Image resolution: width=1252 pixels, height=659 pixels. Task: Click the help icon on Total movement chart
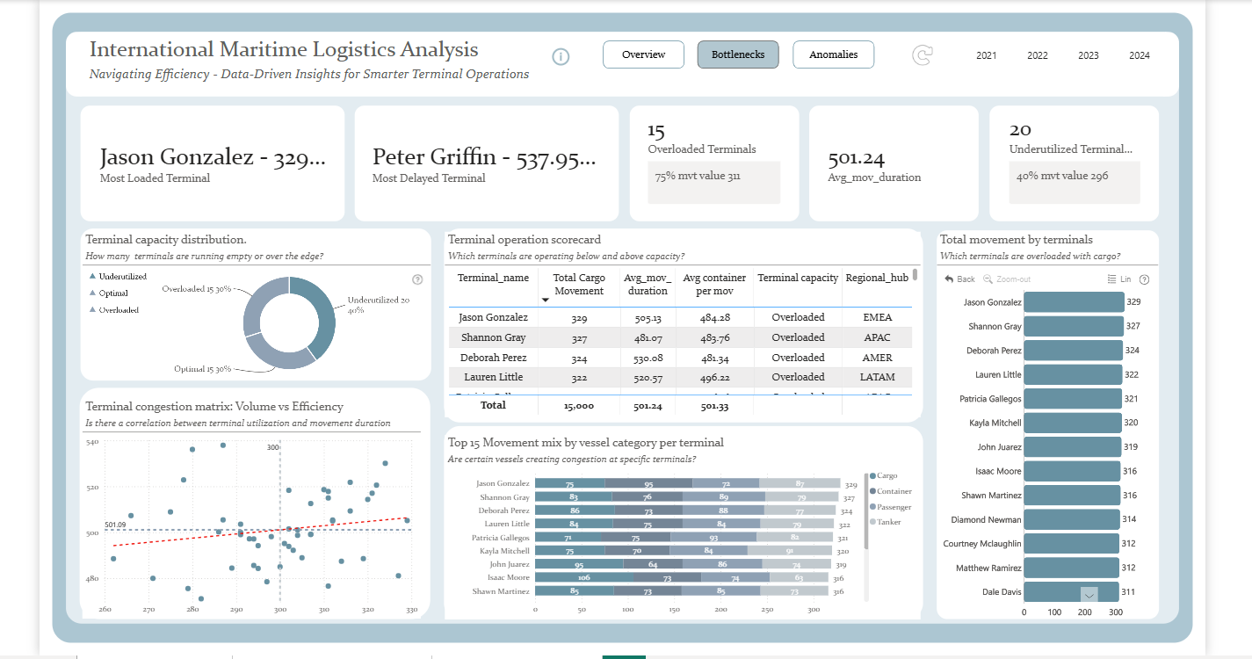[1144, 279]
